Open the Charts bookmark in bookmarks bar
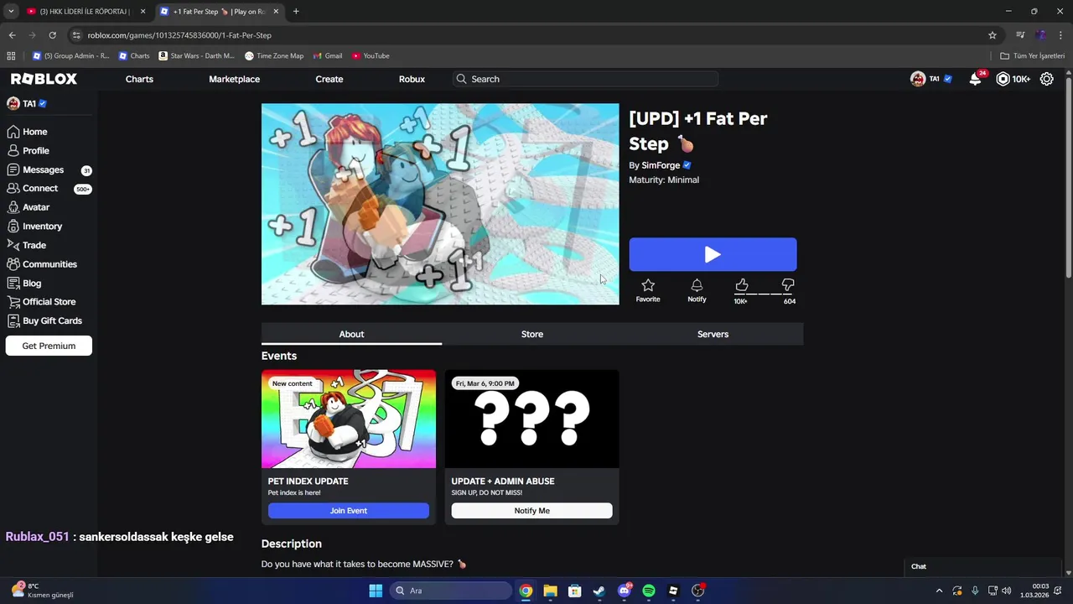The height and width of the screenshot is (604, 1073). (x=134, y=55)
